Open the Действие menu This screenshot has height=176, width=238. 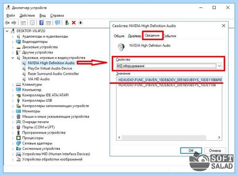pyautogui.click(x=27, y=15)
